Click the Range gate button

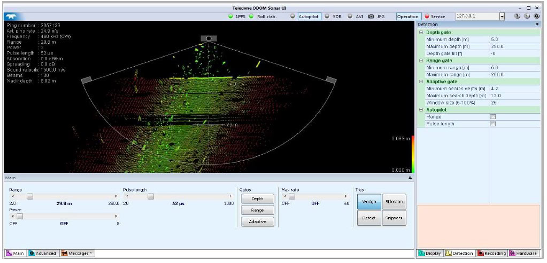(257, 210)
